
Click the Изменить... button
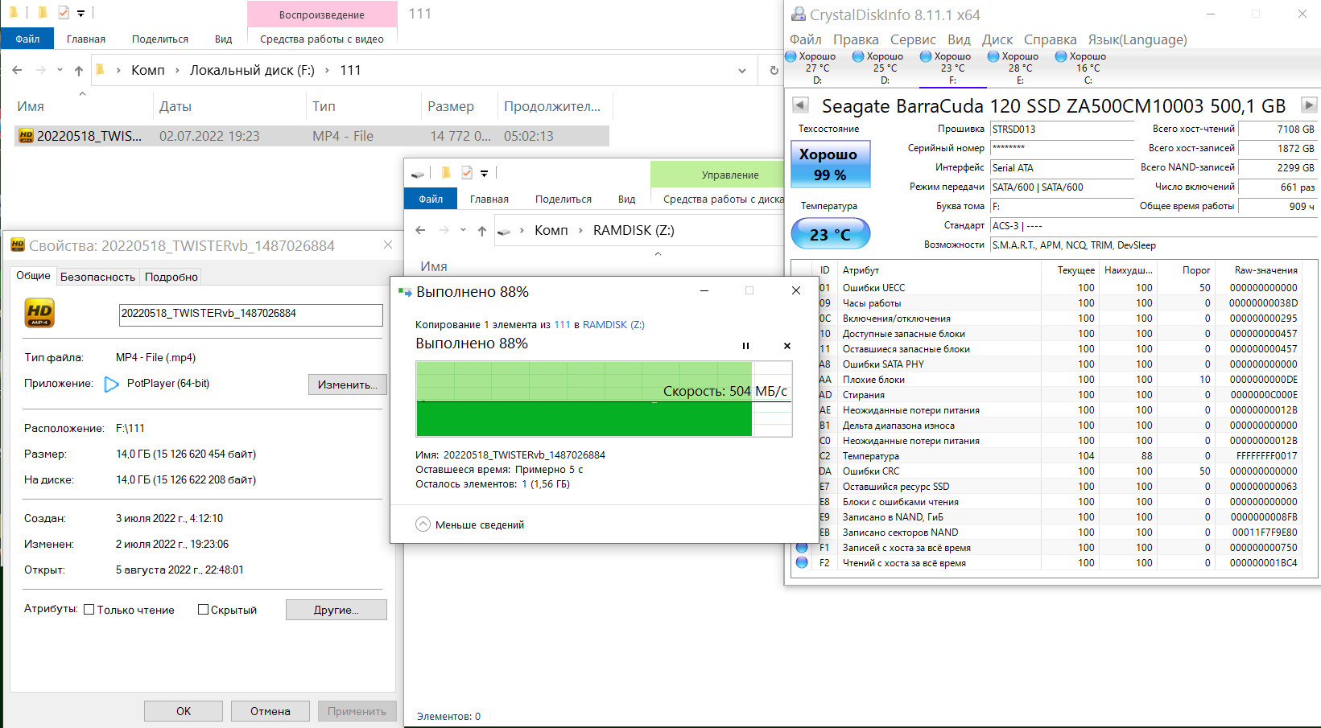348,385
